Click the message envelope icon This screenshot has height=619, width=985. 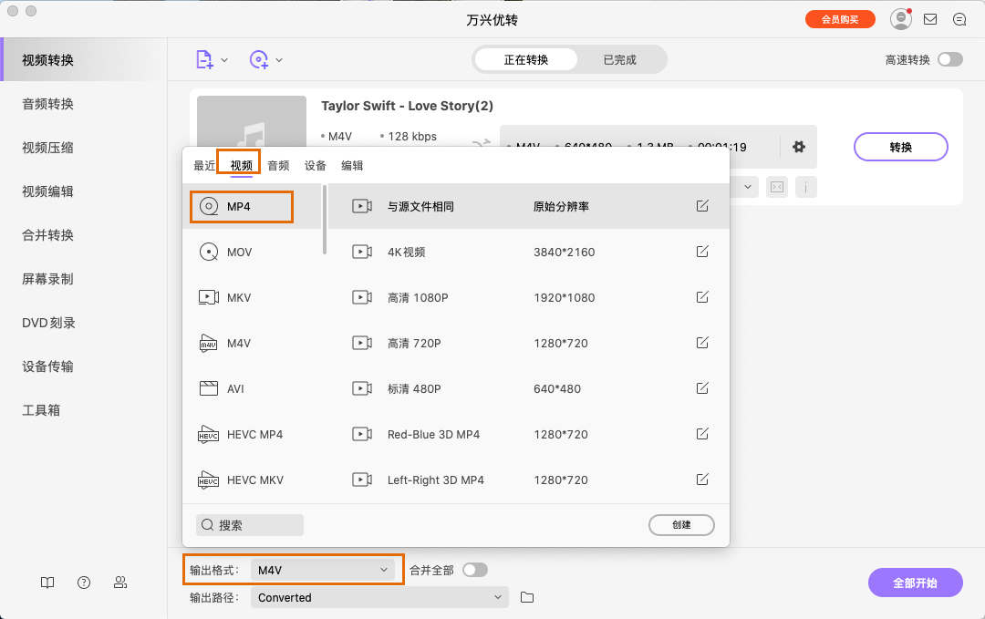click(930, 19)
